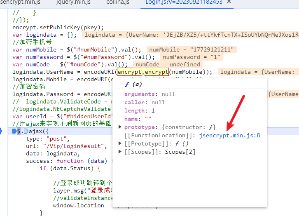Select the Login.js?v=20230921182453 tab
The height and width of the screenshot is (216, 299).
(184, 2)
